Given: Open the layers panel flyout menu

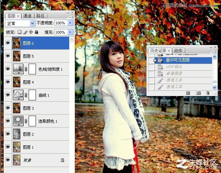Looking at the screenshot, I should click(x=72, y=17).
